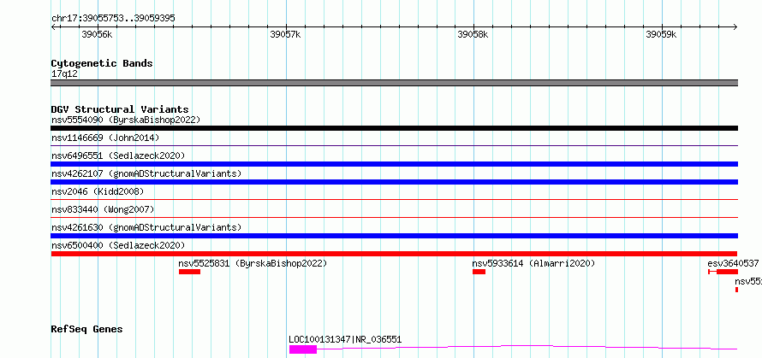Screen dimensions: 762x358
Task: Click the RefSeq Genes track title
Action: [86, 329]
